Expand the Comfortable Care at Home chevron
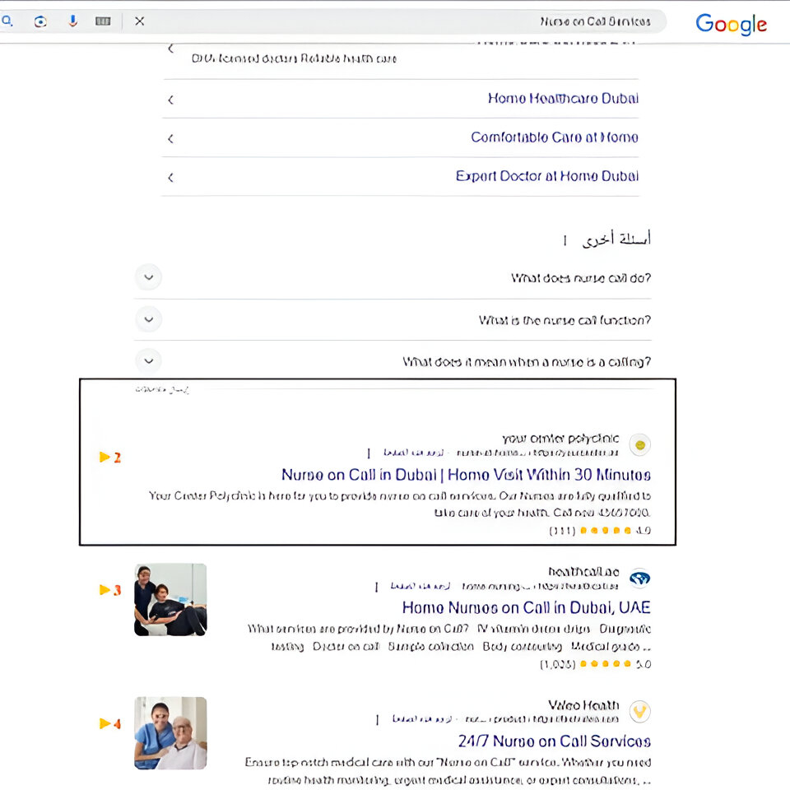The image size is (790, 790). (x=171, y=138)
